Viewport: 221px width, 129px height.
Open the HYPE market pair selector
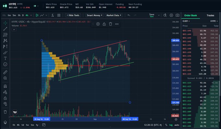[36, 6]
